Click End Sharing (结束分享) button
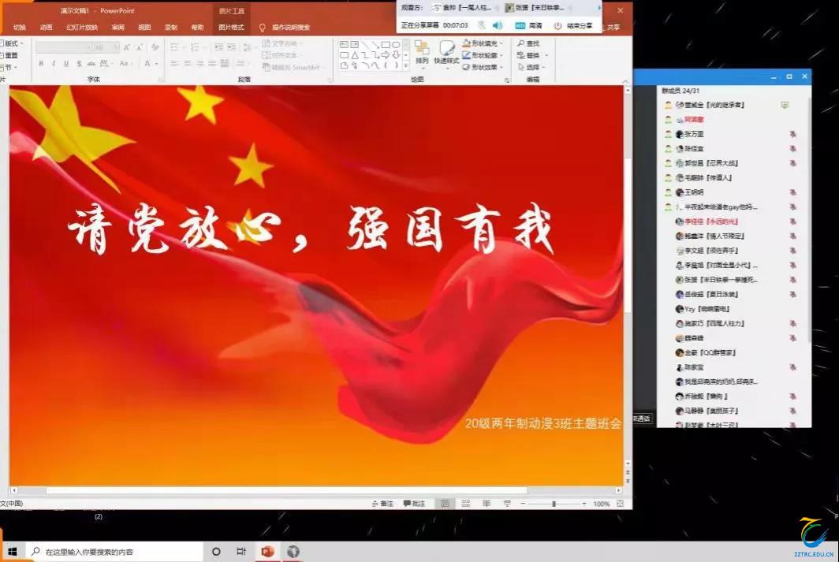Image resolution: width=839 pixels, height=562 pixels. pos(573,25)
